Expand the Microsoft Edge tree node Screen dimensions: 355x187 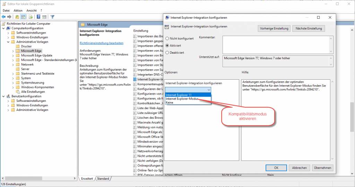[x=13, y=51]
